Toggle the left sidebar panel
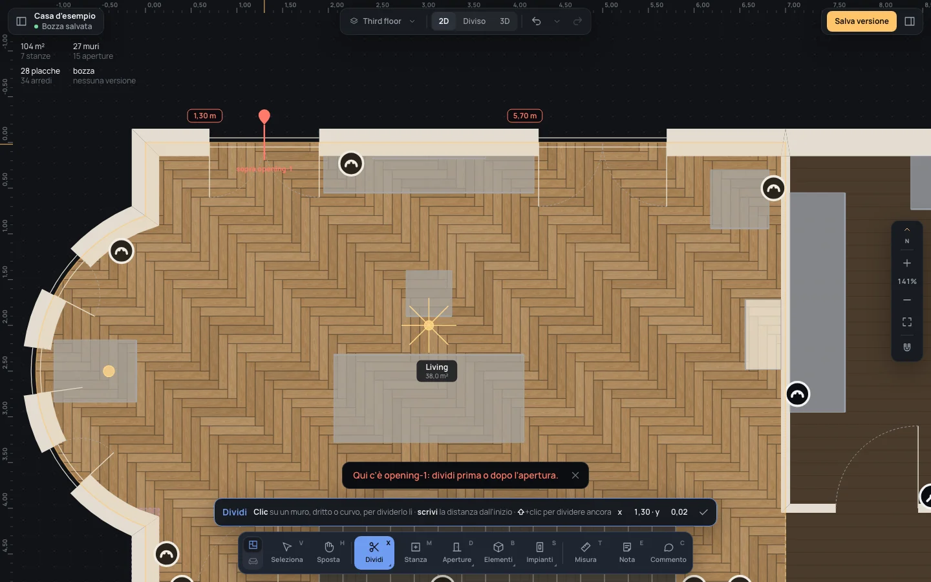931x582 pixels. click(21, 21)
